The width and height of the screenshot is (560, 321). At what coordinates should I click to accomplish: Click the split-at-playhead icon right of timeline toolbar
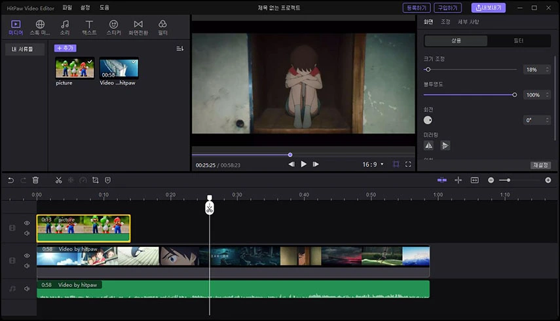[458, 180]
